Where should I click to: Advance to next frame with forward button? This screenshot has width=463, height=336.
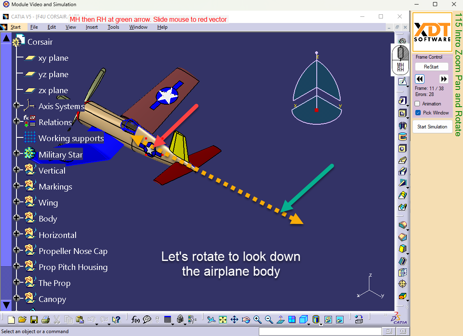point(444,79)
